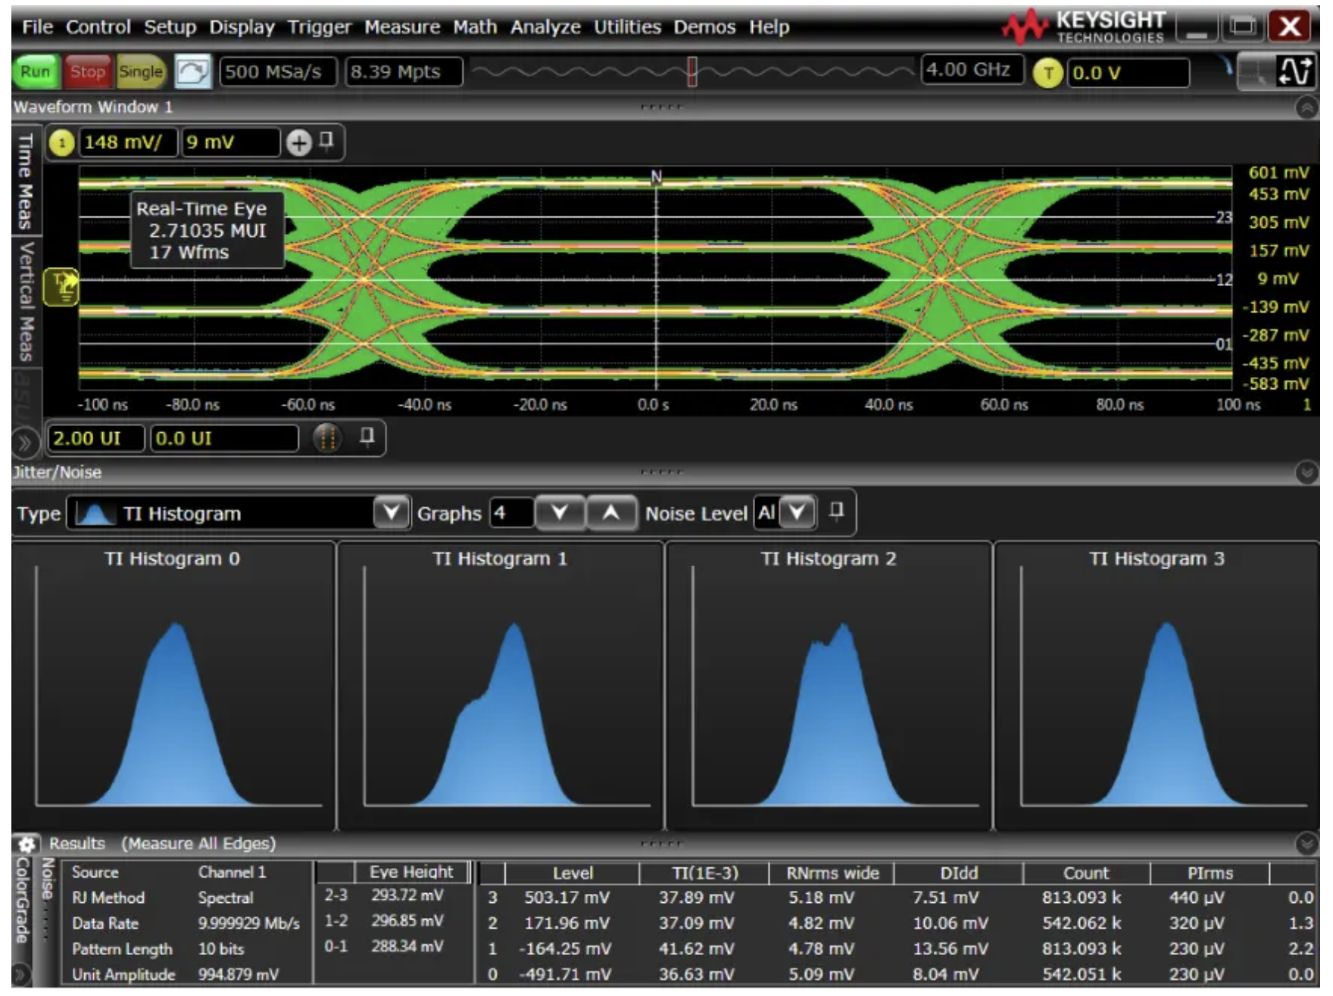Click the yellow trigger level marker icon

[x=62, y=288]
